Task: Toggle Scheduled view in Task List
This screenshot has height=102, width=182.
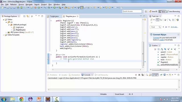Action: (161, 20)
